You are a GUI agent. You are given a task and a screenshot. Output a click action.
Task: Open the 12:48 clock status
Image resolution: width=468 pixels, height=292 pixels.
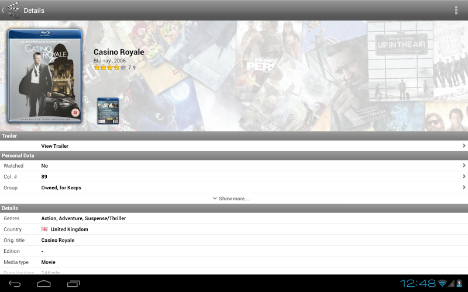(x=418, y=283)
